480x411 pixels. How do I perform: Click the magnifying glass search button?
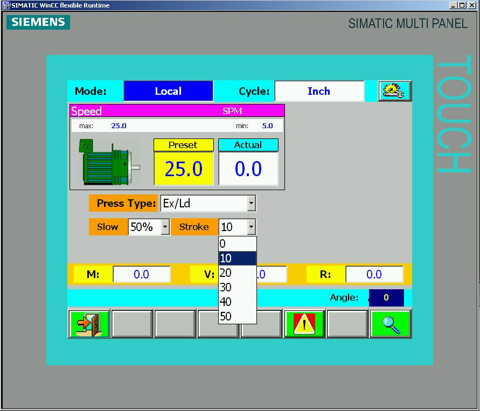391,324
